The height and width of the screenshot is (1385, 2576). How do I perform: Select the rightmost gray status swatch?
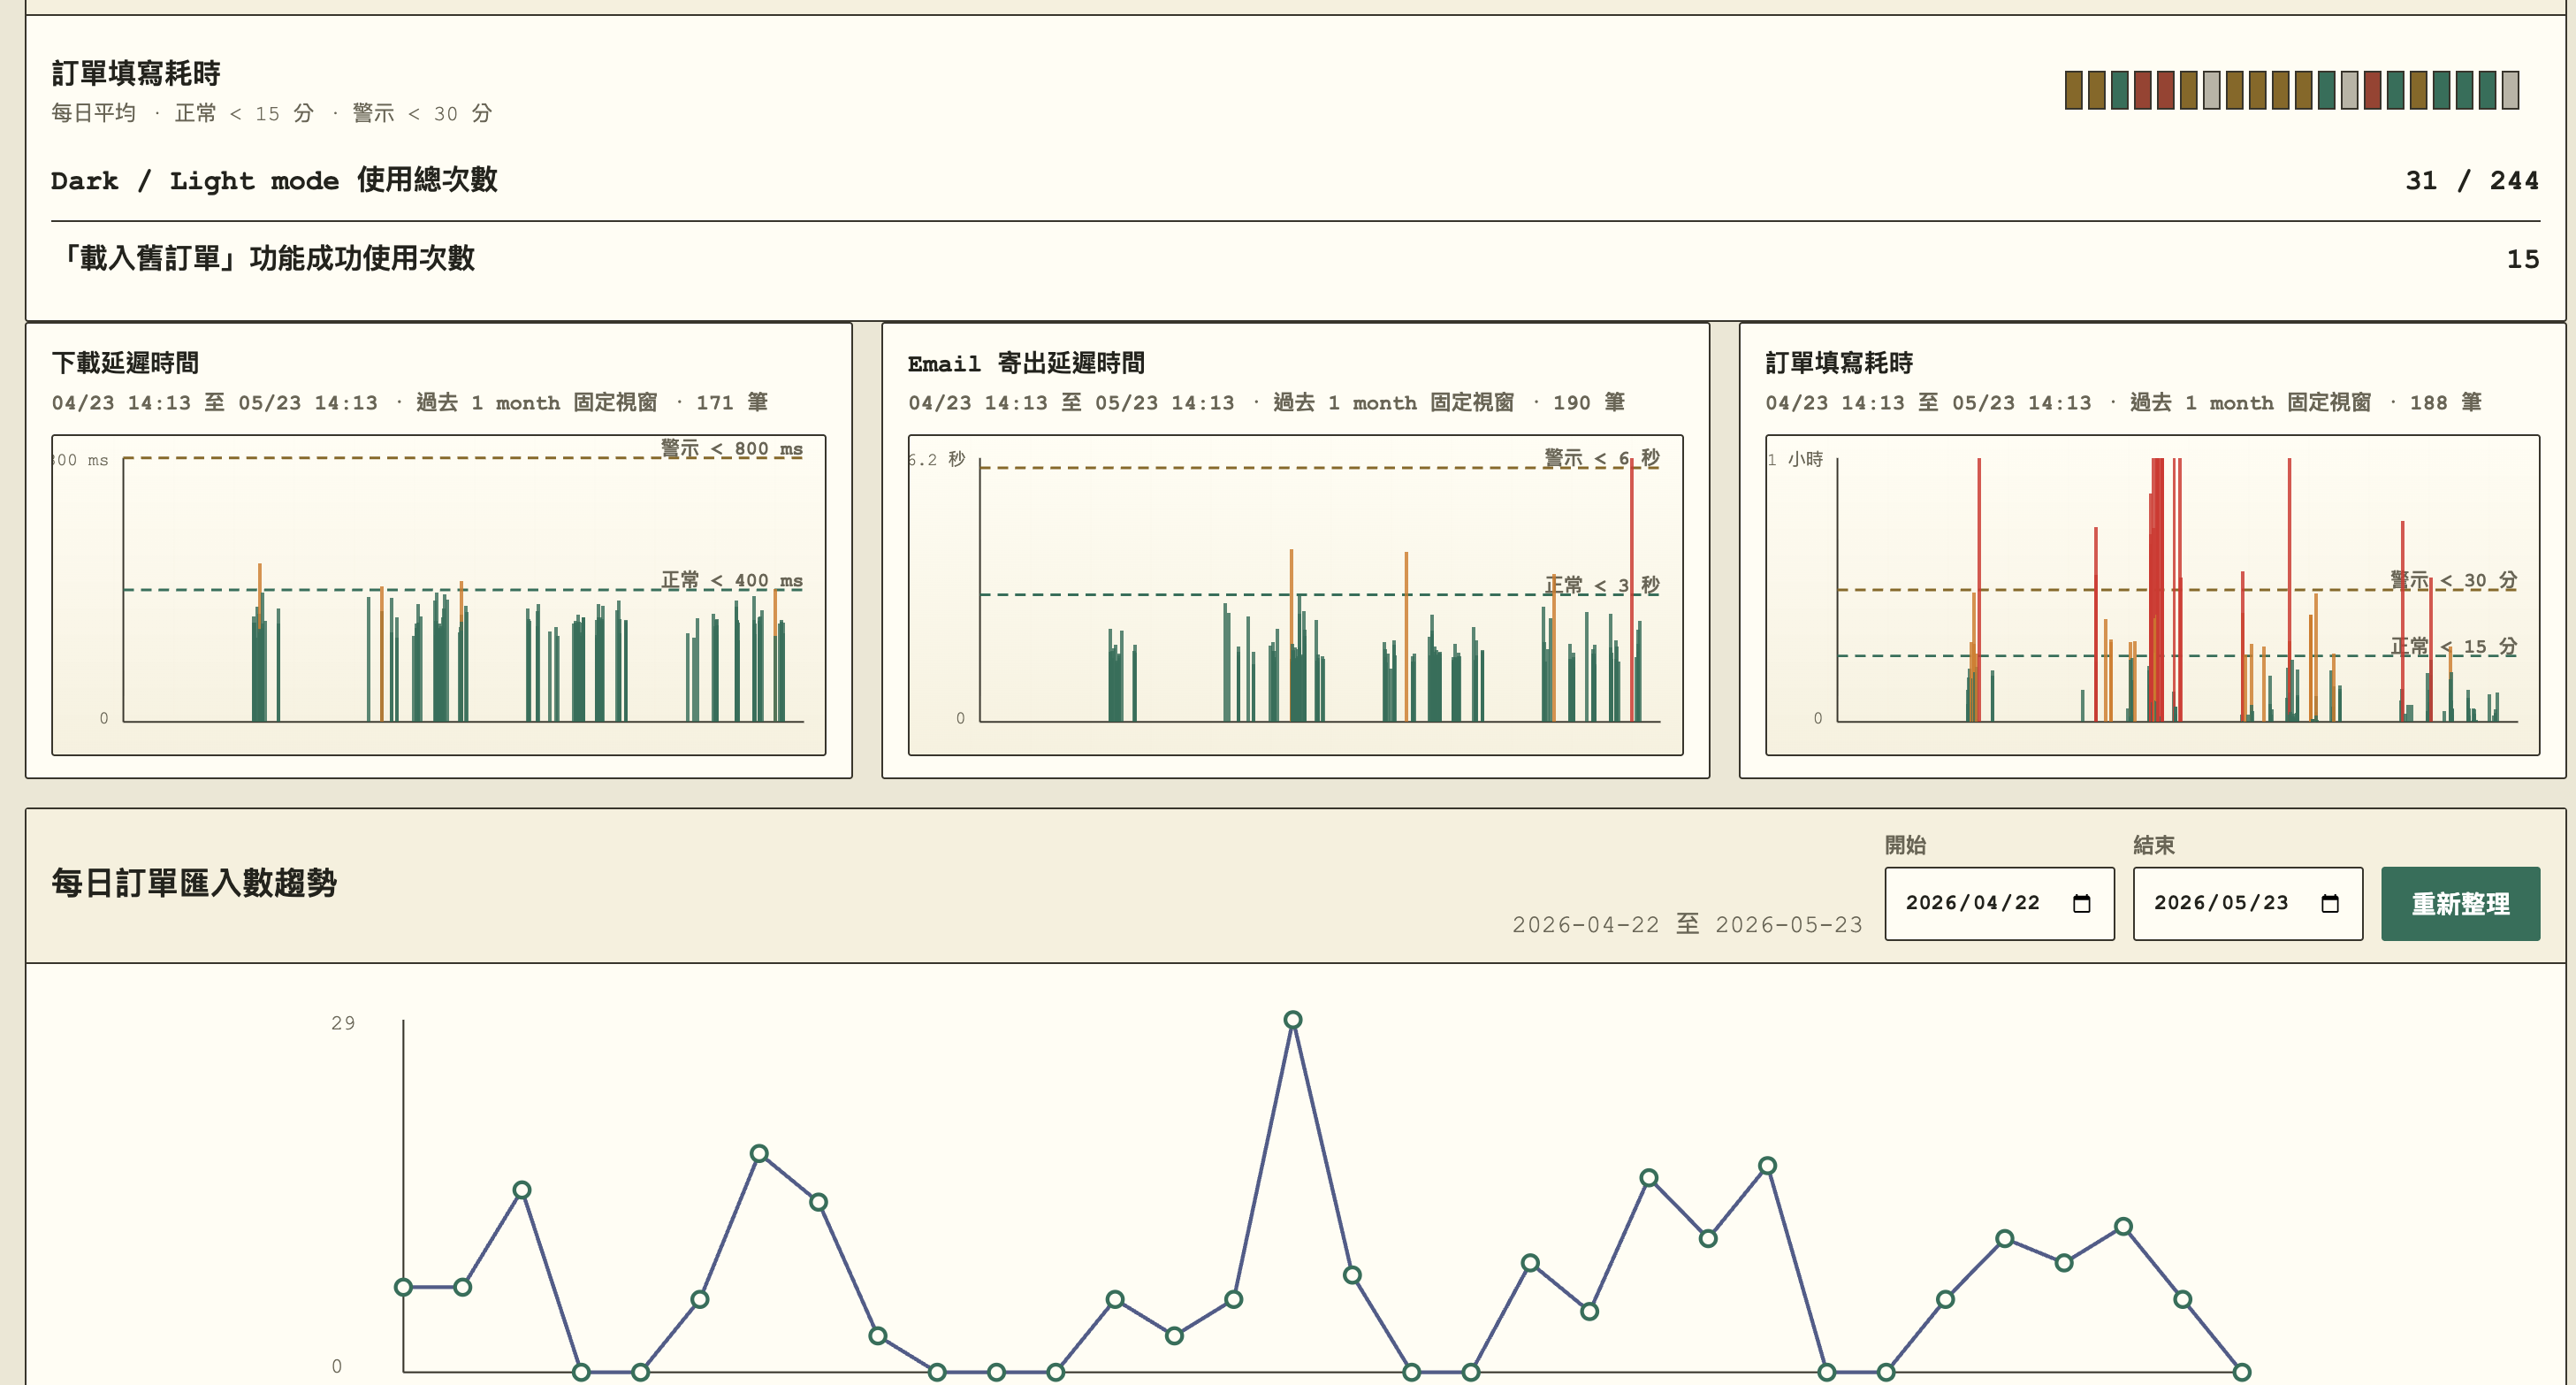[x=2510, y=90]
